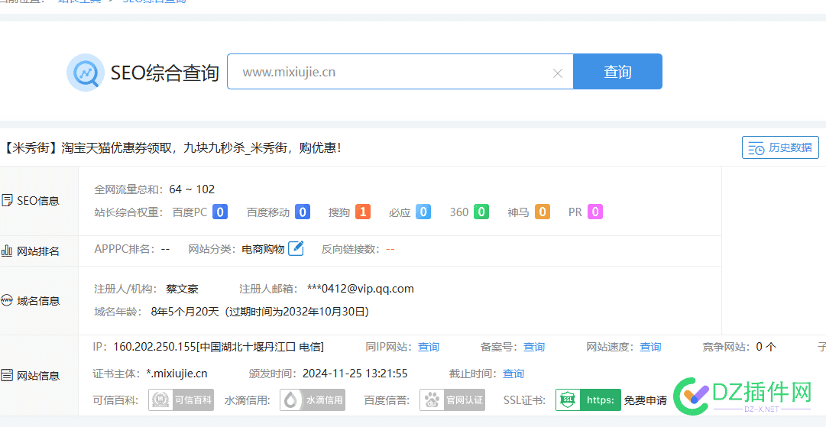Click the 全网流量总和 value 64 ~ 102
The image size is (826, 427).
192,189
